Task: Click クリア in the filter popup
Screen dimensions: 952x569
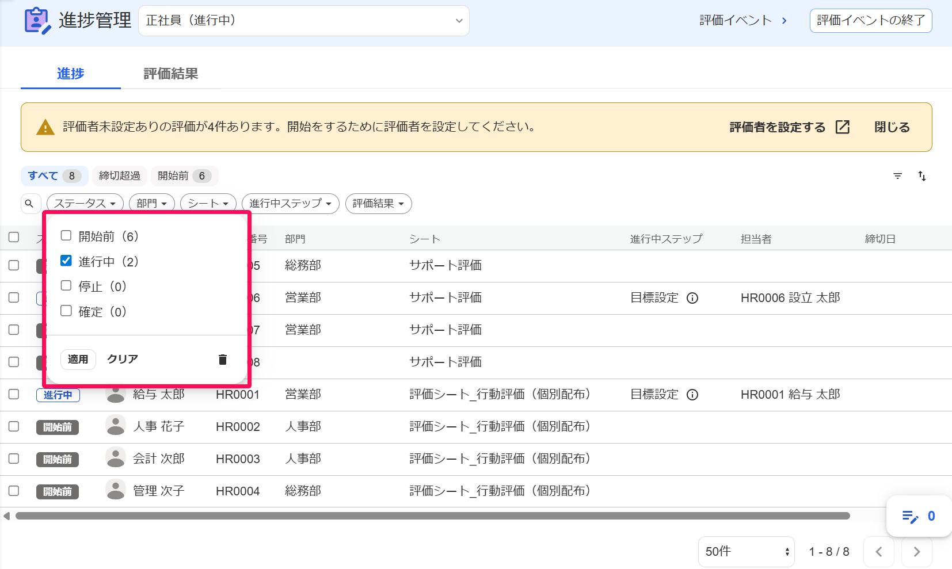Action: click(123, 360)
